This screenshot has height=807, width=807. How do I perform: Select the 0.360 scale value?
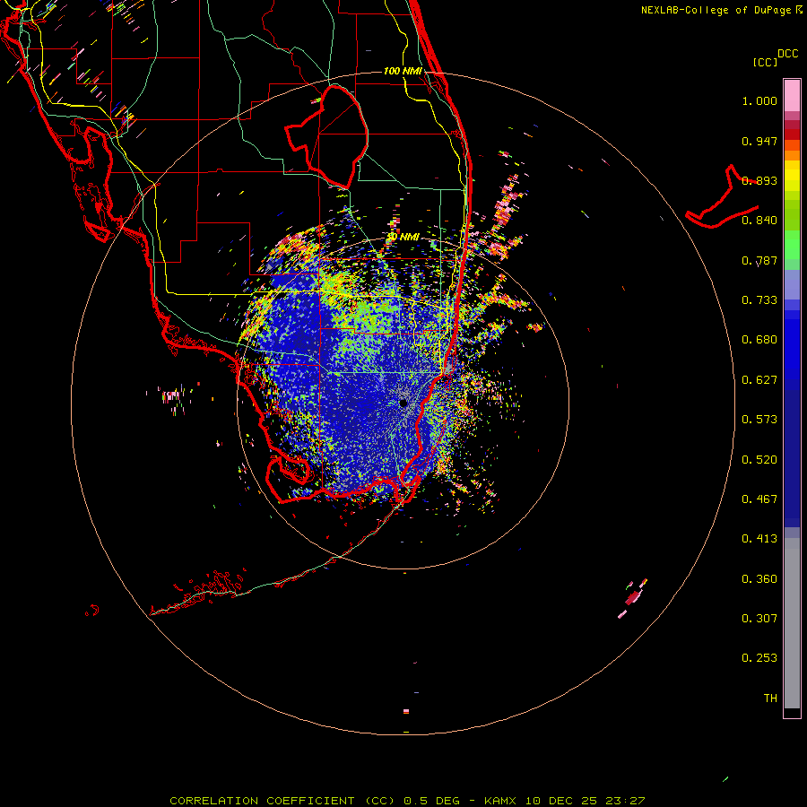(759, 579)
